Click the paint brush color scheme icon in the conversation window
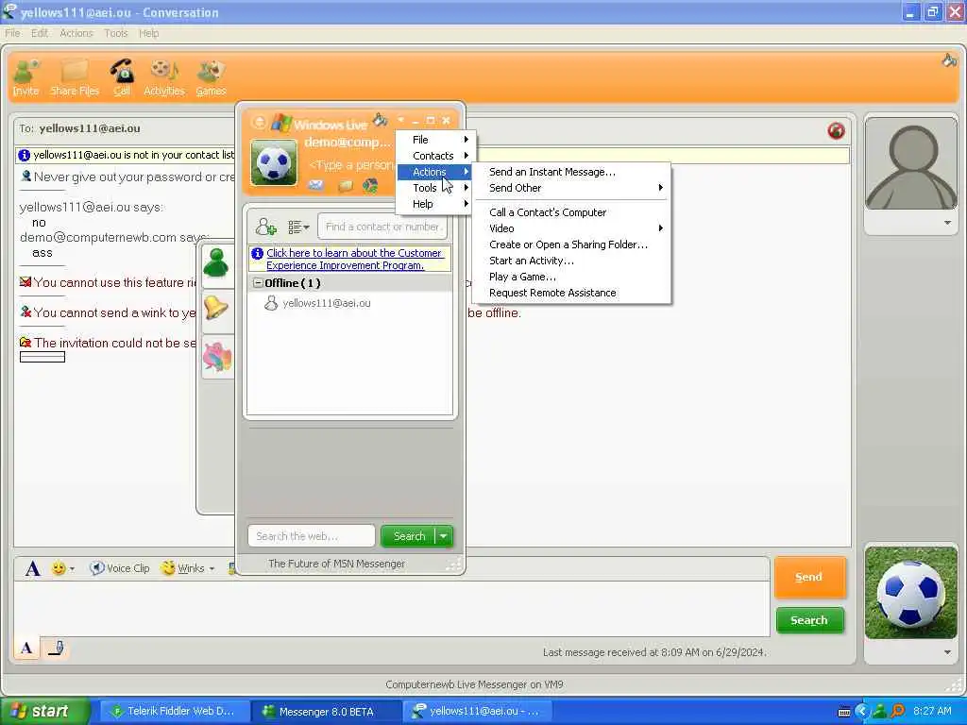Image resolution: width=967 pixels, height=725 pixels. click(x=949, y=60)
